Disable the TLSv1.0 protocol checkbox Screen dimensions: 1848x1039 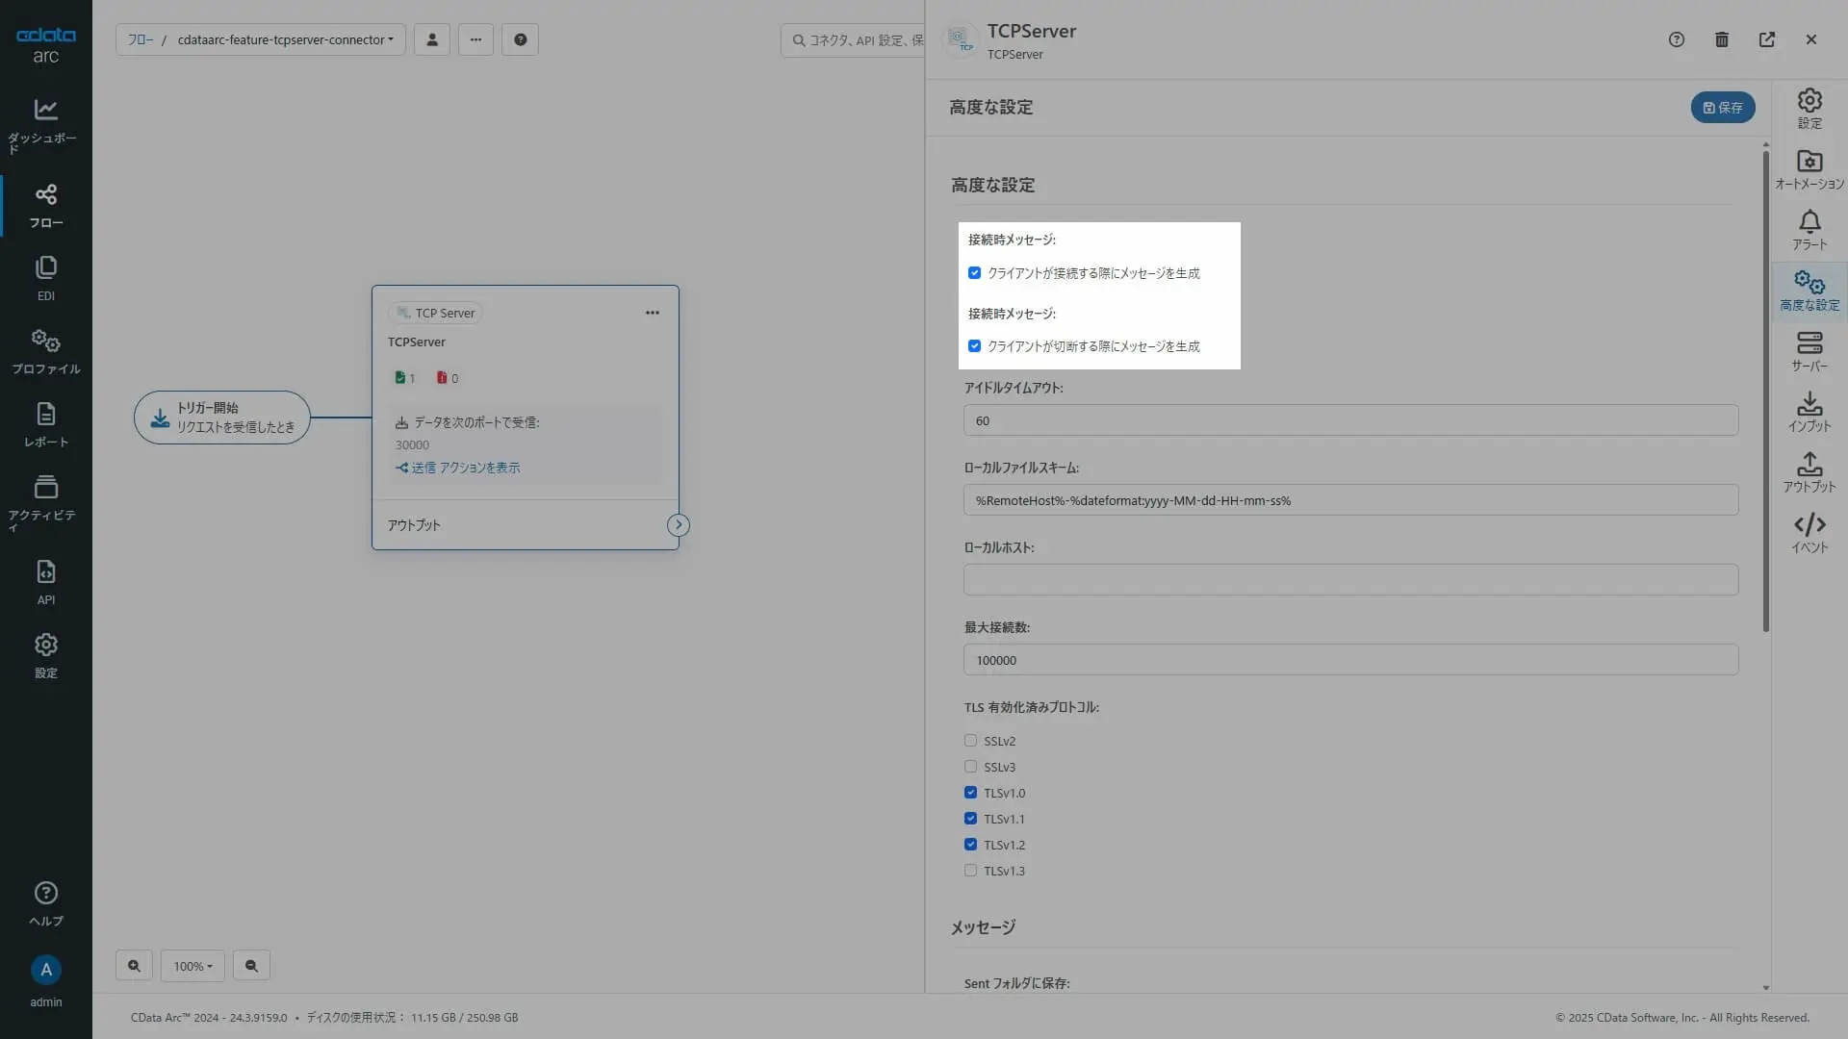970,793
